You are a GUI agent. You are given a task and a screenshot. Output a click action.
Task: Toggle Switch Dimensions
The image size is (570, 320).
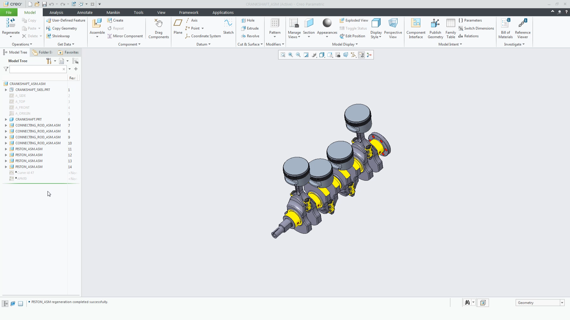click(x=476, y=28)
